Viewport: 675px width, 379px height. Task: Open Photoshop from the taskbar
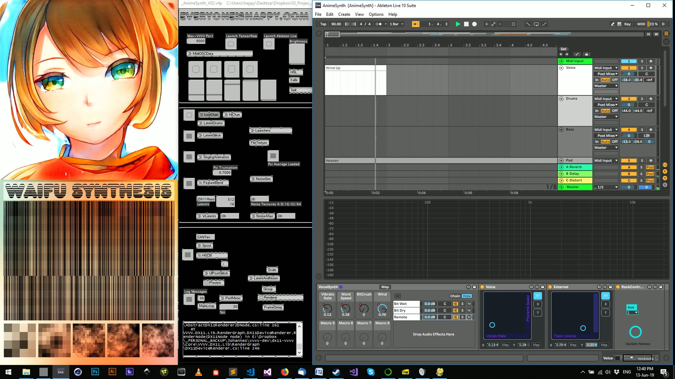[x=95, y=372]
